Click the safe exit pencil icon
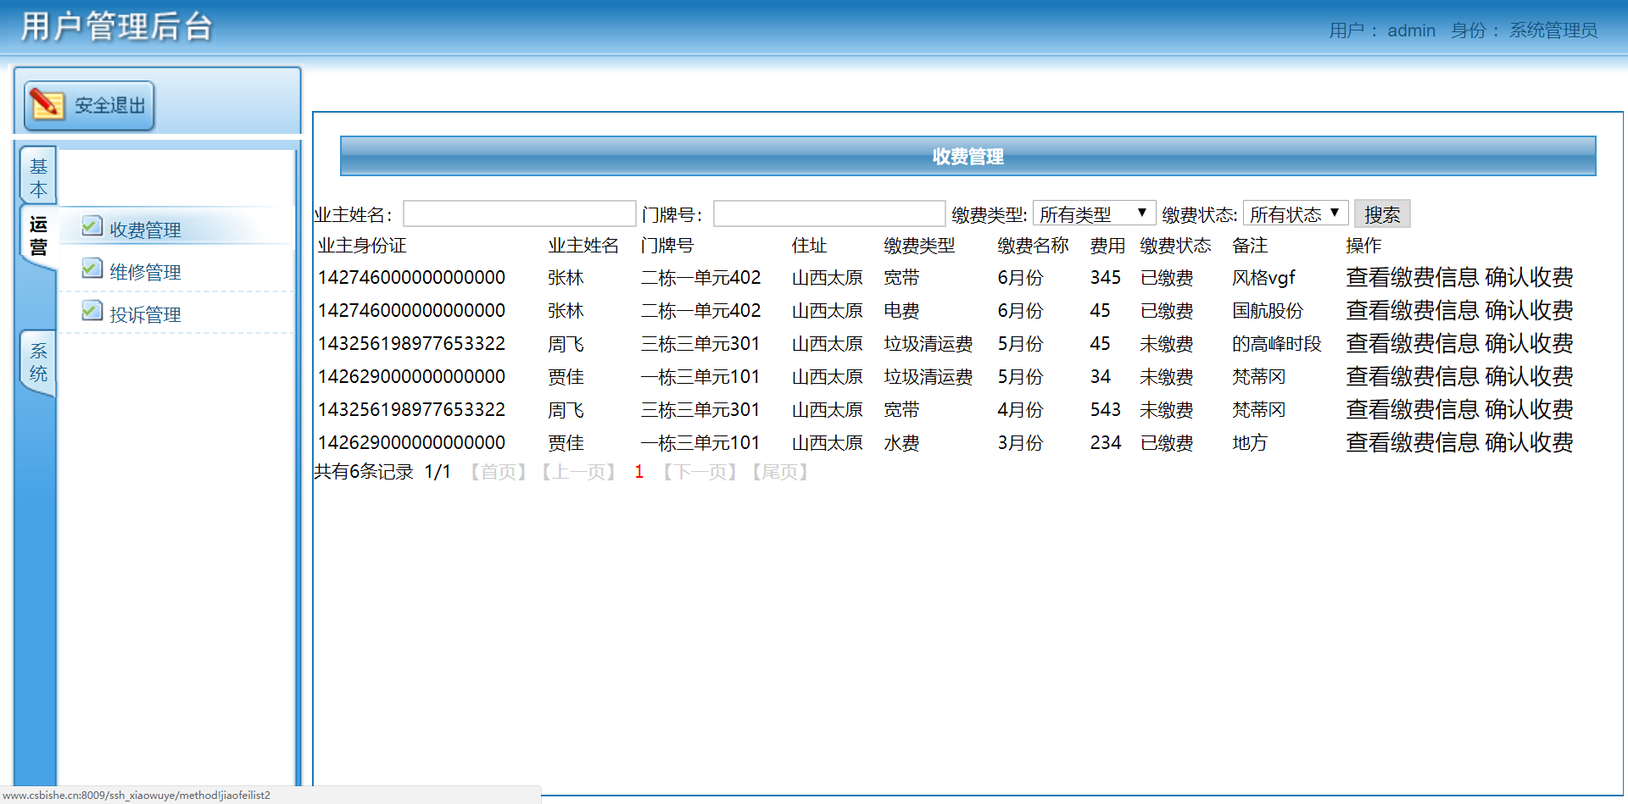This screenshot has height=804, width=1628. click(47, 104)
